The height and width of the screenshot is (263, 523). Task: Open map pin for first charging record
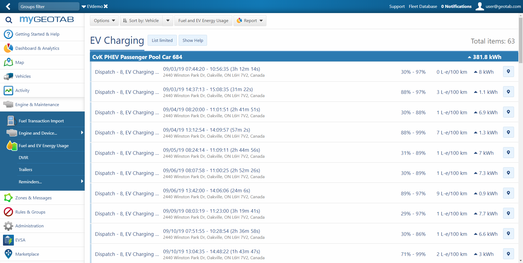(508, 72)
